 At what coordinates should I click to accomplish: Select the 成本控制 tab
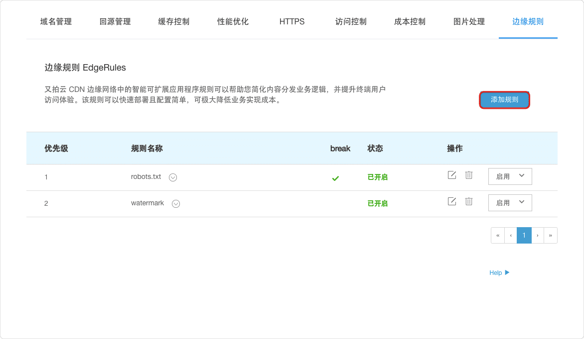coord(410,21)
